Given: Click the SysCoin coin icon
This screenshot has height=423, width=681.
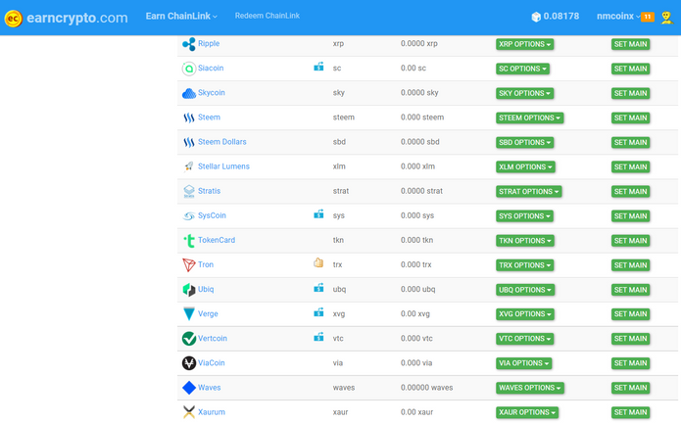Looking at the screenshot, I should click(x=188, y=215).
